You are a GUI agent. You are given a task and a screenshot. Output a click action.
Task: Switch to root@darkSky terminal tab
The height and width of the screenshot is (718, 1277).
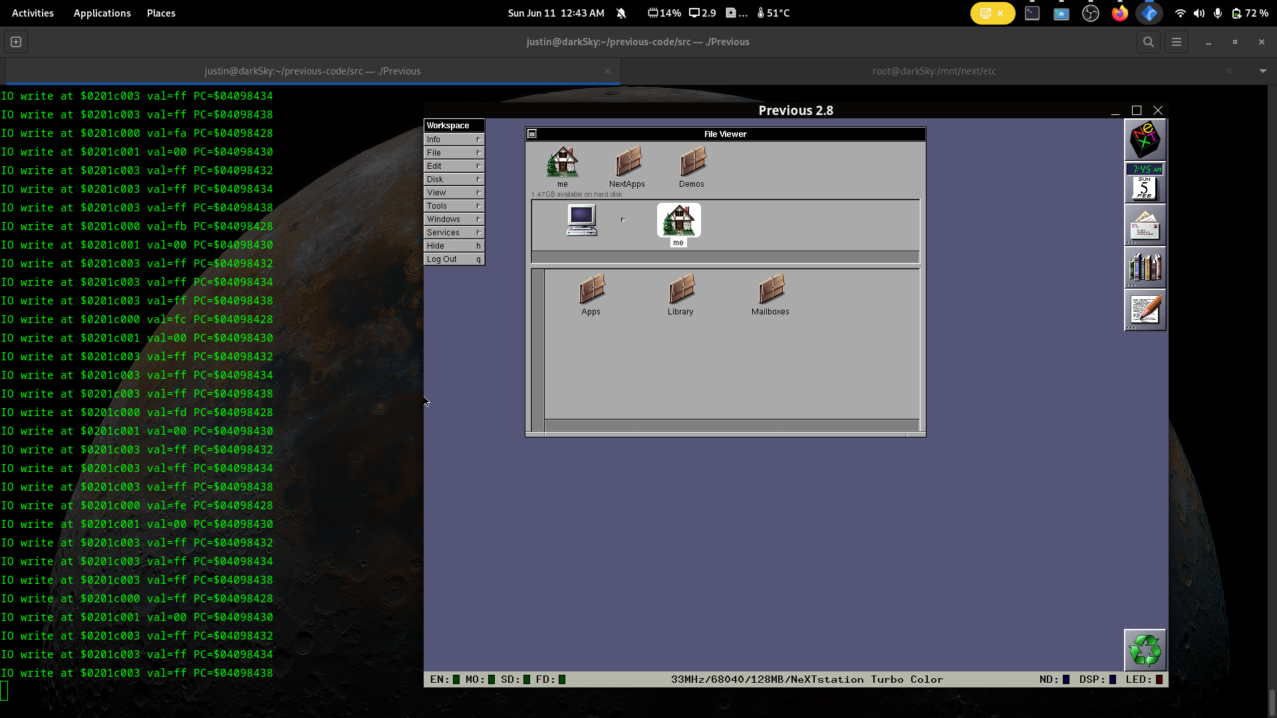click(x=934, y=71)
